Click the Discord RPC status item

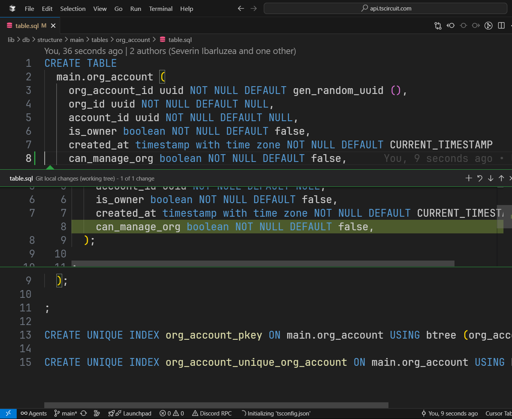click(212, 414)
